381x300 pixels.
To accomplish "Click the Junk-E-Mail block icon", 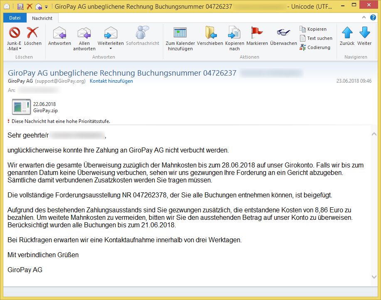I will click(15, 32).
